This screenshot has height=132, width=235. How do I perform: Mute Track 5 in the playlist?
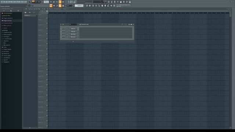pyautogui.click(x=47, y=38)
